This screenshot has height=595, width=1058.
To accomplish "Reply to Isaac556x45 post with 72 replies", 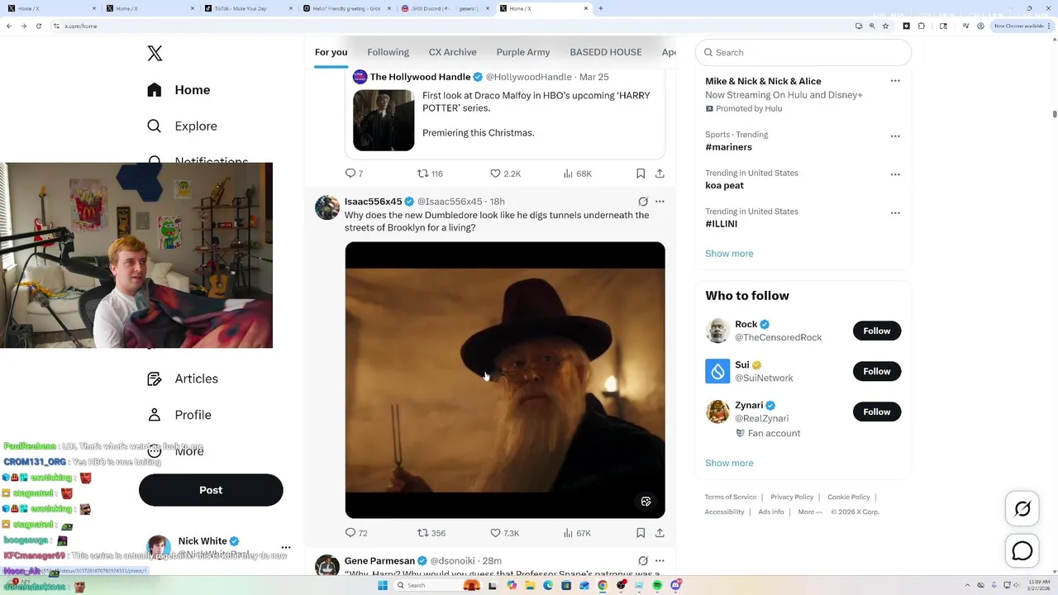I will coord(356,533).
